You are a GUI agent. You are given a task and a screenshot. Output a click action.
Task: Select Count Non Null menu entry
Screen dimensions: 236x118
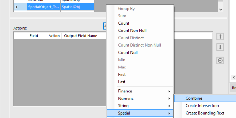point(132,30)
